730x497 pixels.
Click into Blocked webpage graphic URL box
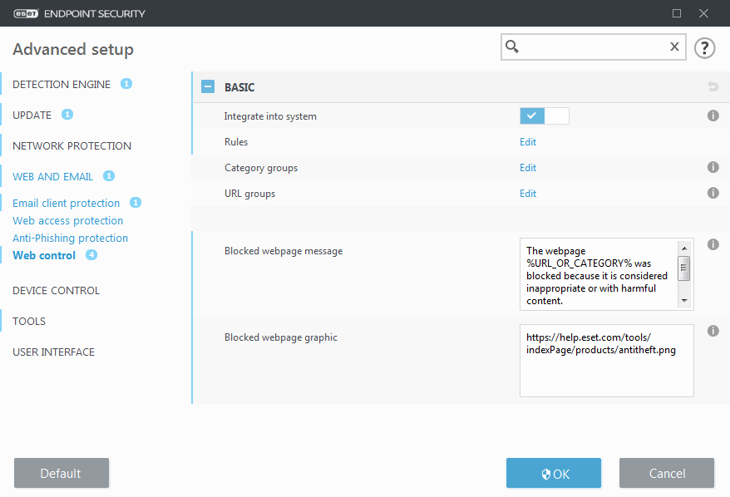[607, 361]
